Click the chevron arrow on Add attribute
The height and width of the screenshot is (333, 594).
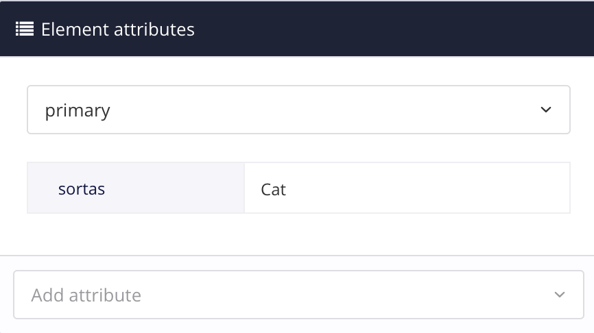coord(560,295)
